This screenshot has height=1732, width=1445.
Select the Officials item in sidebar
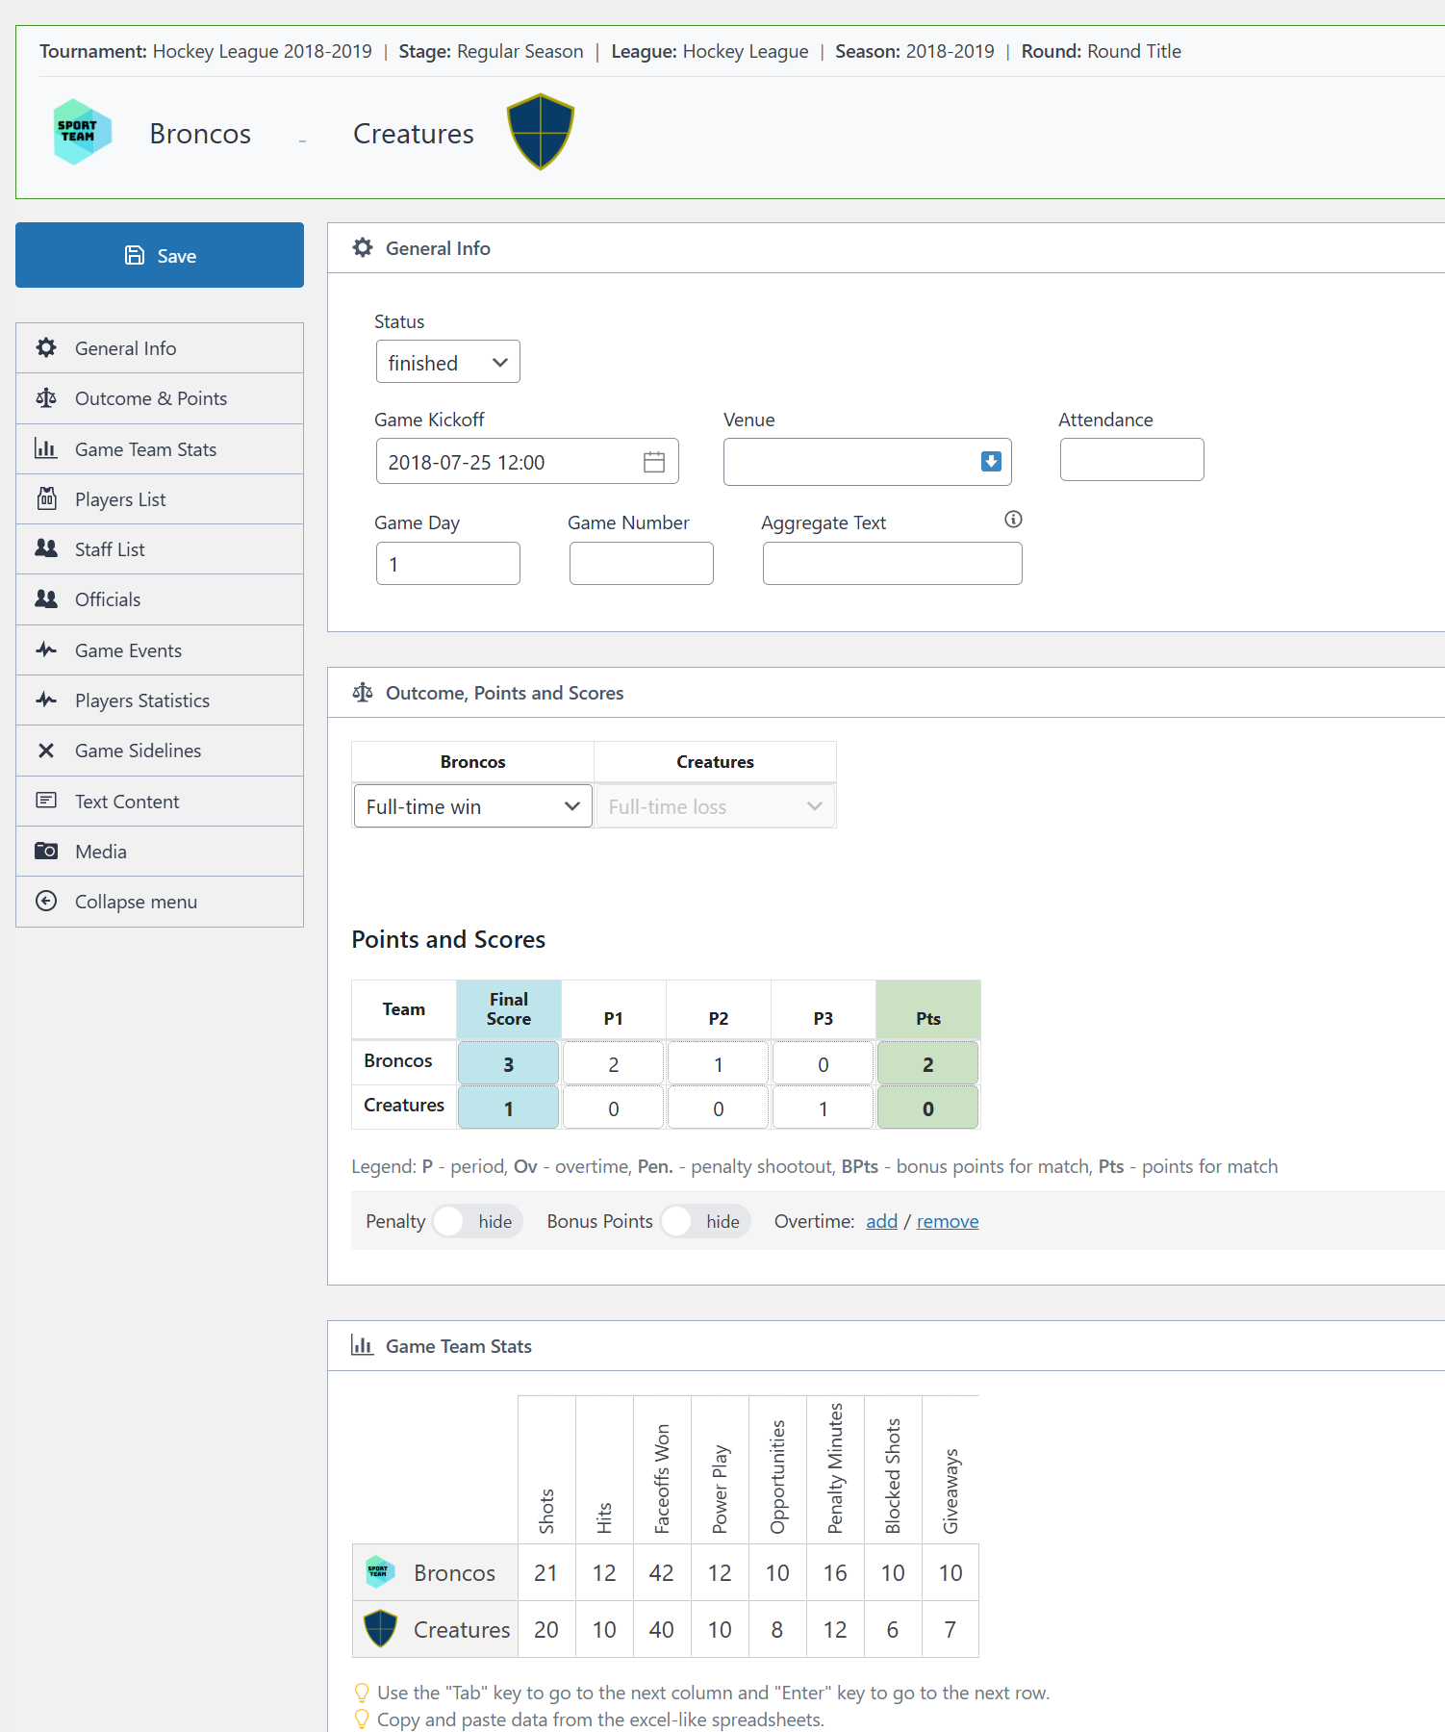108,599
